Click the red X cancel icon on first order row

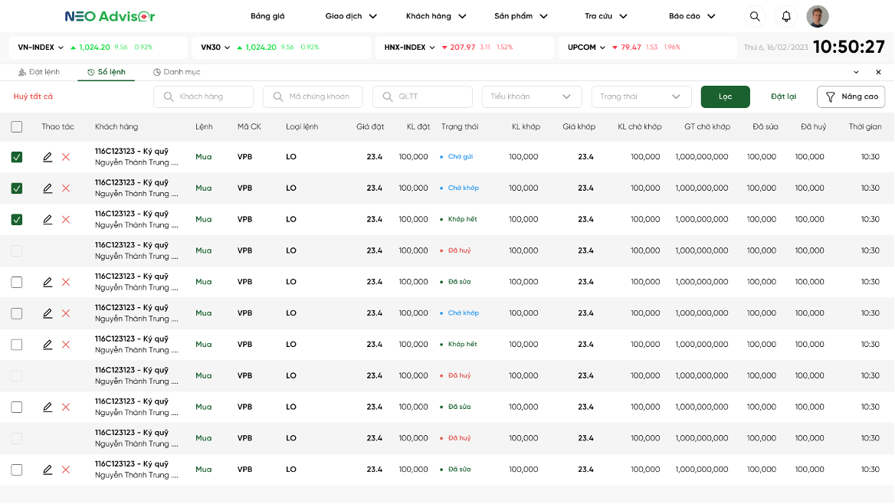66,157
